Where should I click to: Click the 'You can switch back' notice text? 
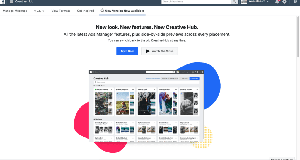pyautogui.click(x=147, y=40)
